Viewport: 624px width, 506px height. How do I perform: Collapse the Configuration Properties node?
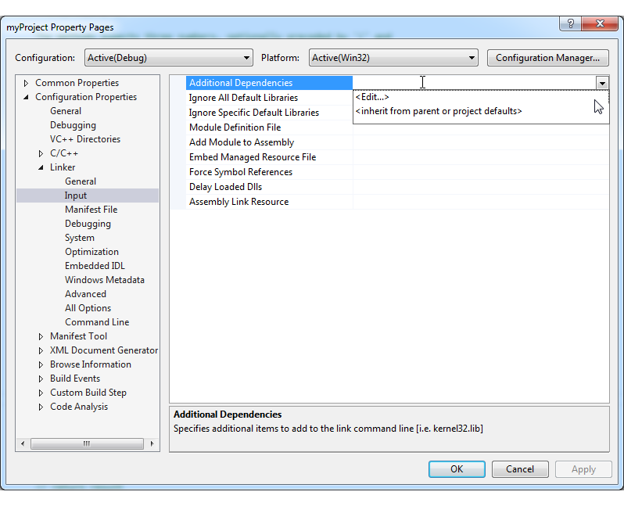click(27, 97)
